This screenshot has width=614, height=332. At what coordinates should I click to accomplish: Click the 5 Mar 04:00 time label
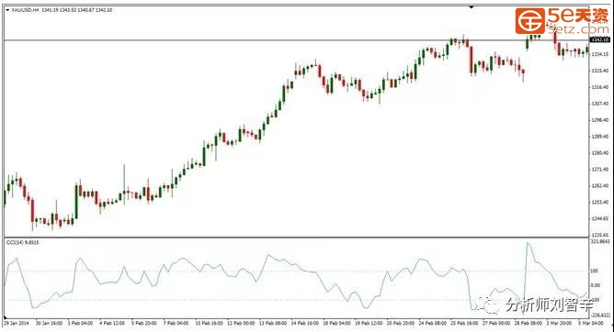coord(591,324)
